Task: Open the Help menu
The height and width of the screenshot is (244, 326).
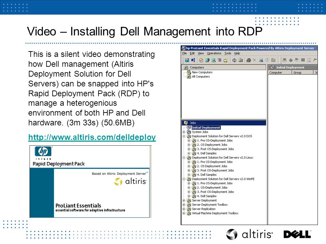Action: (x=237, y=53)
